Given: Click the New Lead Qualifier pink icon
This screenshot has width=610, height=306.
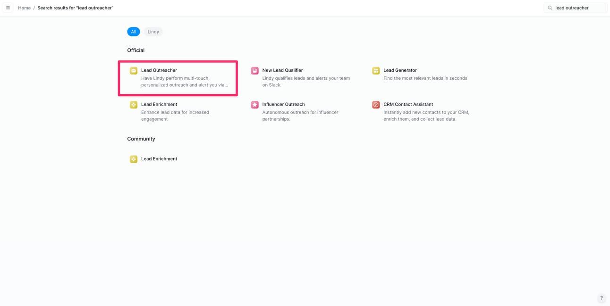Looking at the screenshot, I should tap(254, 71).
